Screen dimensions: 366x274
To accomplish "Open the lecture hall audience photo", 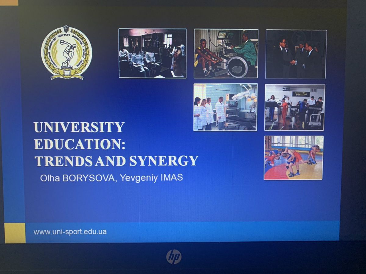I will [x=152, y=53].
